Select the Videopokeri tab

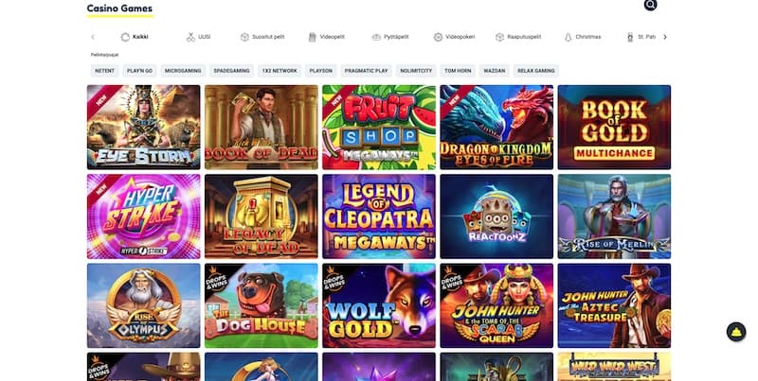click(455, 37)
